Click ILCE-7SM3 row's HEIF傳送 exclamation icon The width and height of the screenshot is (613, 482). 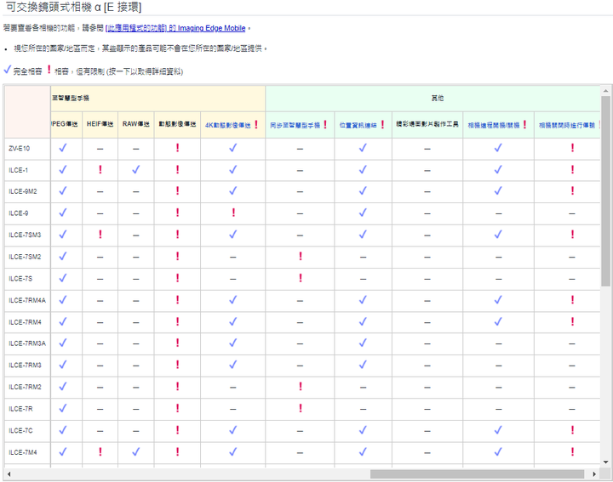coord(100,234)
